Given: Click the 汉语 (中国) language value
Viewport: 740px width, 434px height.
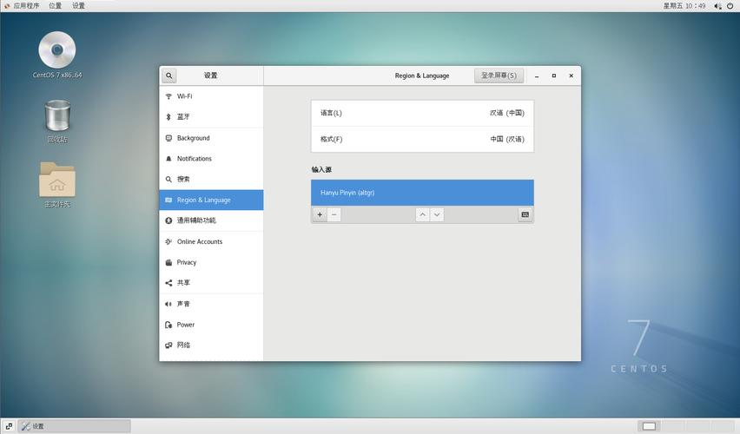Looking at the screenshot, I should 507,113.
